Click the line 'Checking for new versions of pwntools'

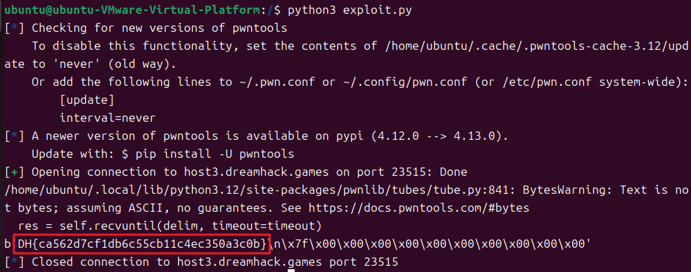click(160, 28)
